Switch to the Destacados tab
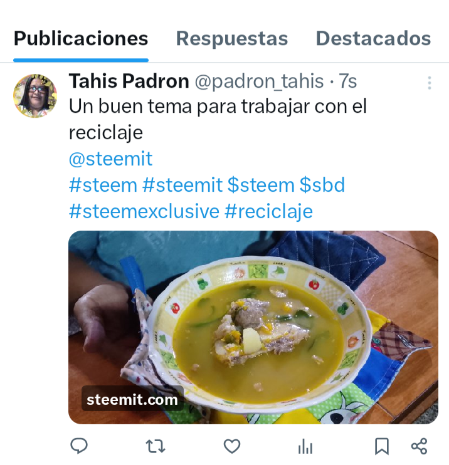449x465 pixels. coord(373,38)
